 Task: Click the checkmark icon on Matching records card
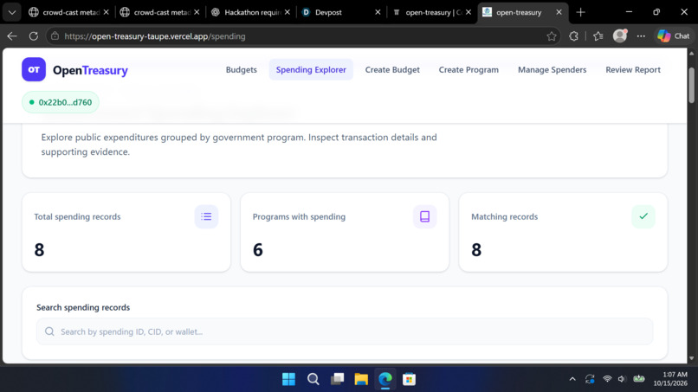(x=643, y=216)
